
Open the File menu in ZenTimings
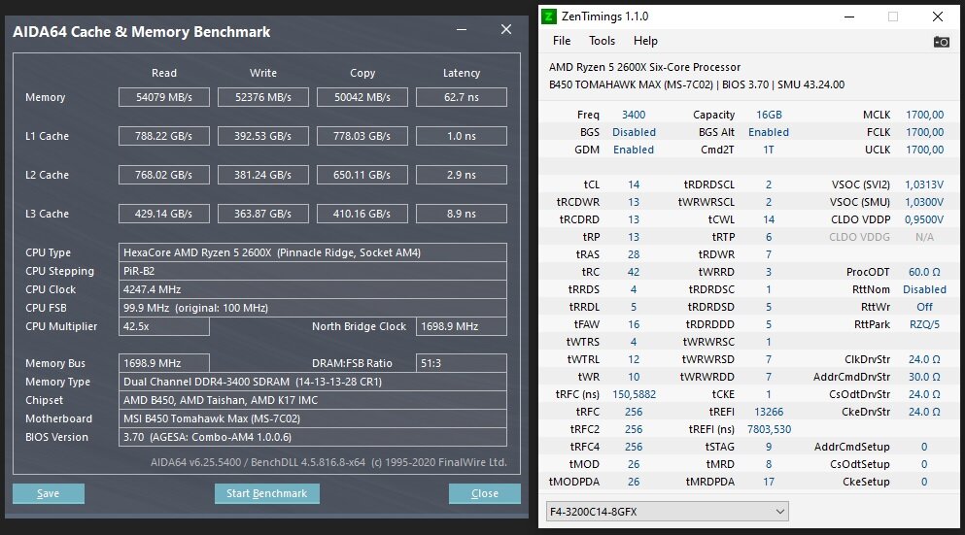click(x=562, y=41)
